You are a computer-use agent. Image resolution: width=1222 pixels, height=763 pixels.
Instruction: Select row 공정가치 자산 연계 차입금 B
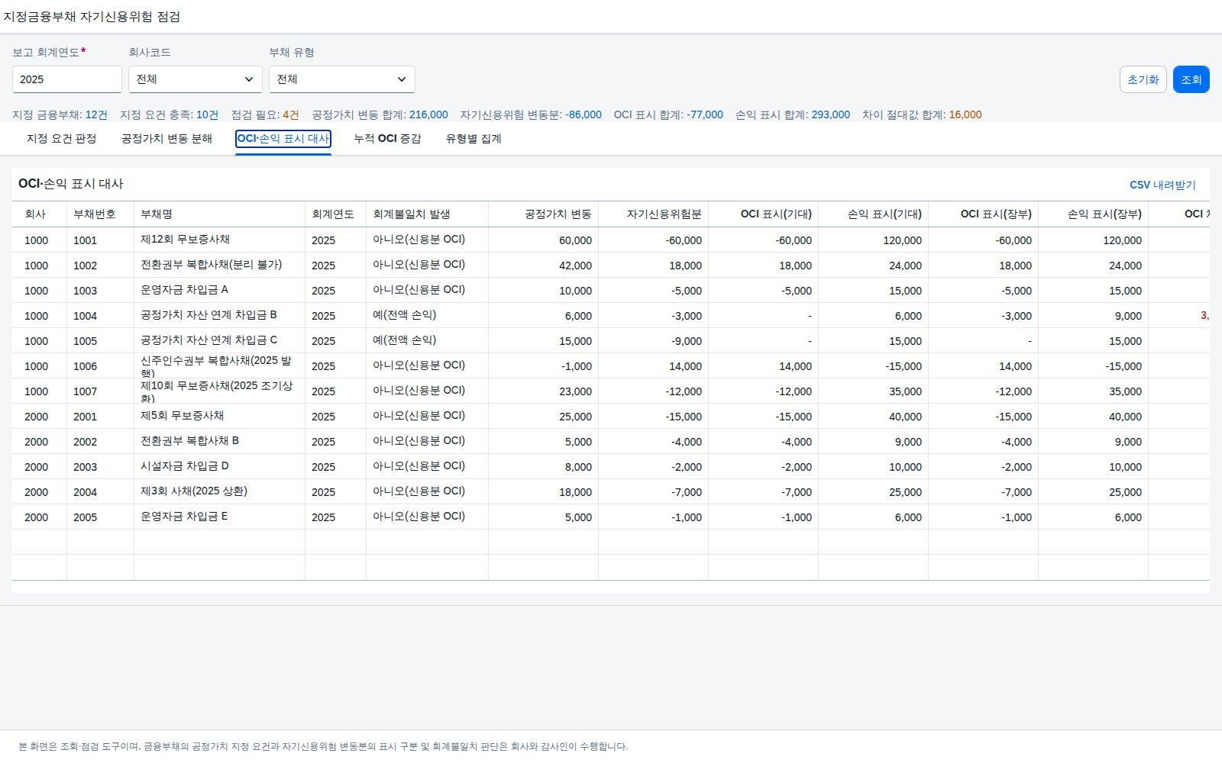(611, 315)
